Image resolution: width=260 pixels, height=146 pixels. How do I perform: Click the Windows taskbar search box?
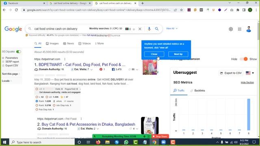[x=42, y=142]
